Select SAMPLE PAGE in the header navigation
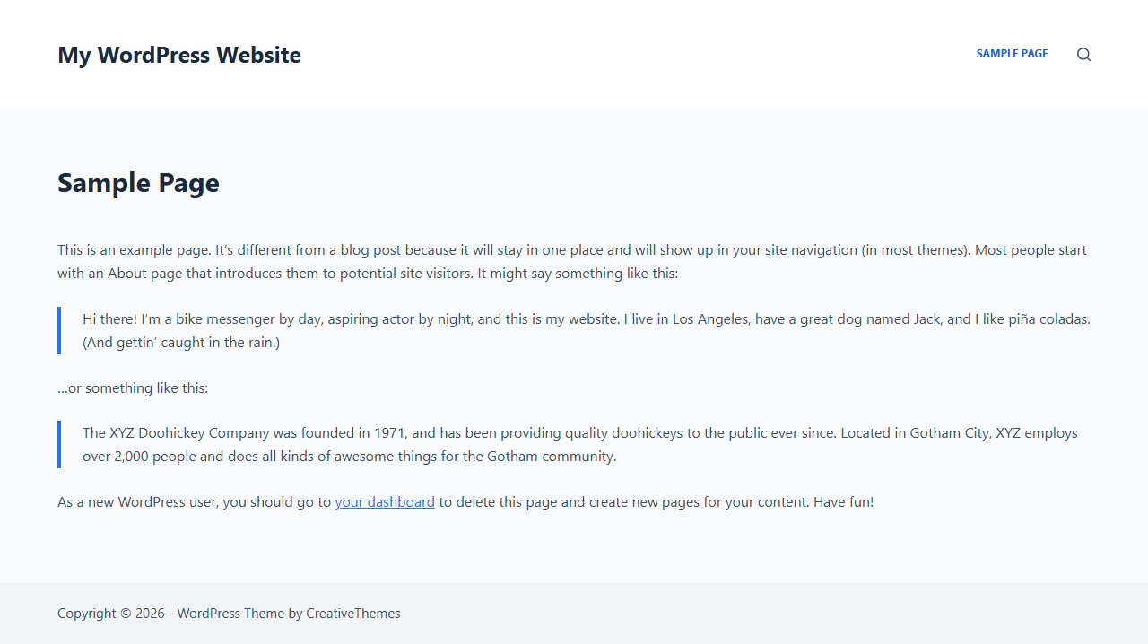1148x644 pixels. pos(1012,54)
